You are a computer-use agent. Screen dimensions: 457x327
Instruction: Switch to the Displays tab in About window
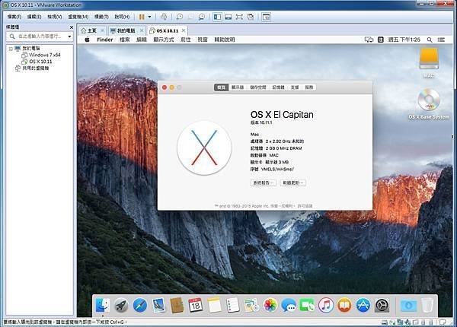click(238, 87)
